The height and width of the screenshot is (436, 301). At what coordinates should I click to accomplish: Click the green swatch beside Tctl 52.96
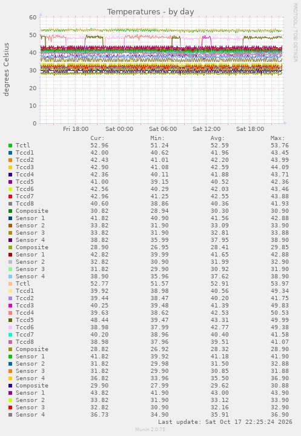click(10, 146)
